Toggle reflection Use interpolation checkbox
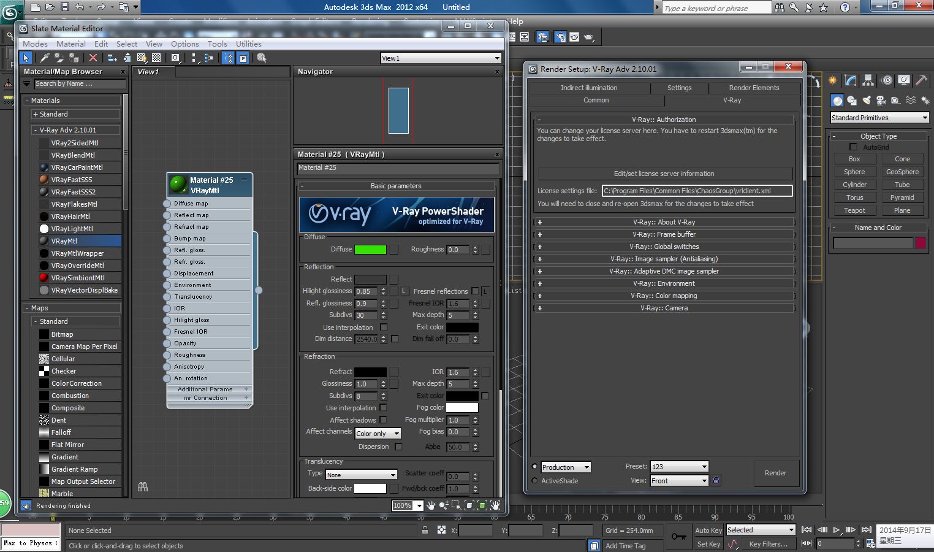The width and height of the screenshot is (934, 552). (384, 327)
